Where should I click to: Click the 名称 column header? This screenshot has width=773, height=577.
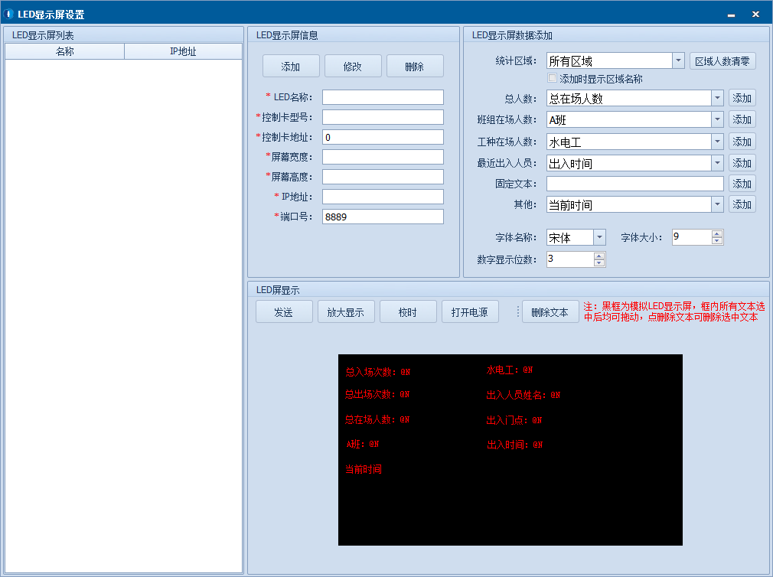(x=65, y=52)
